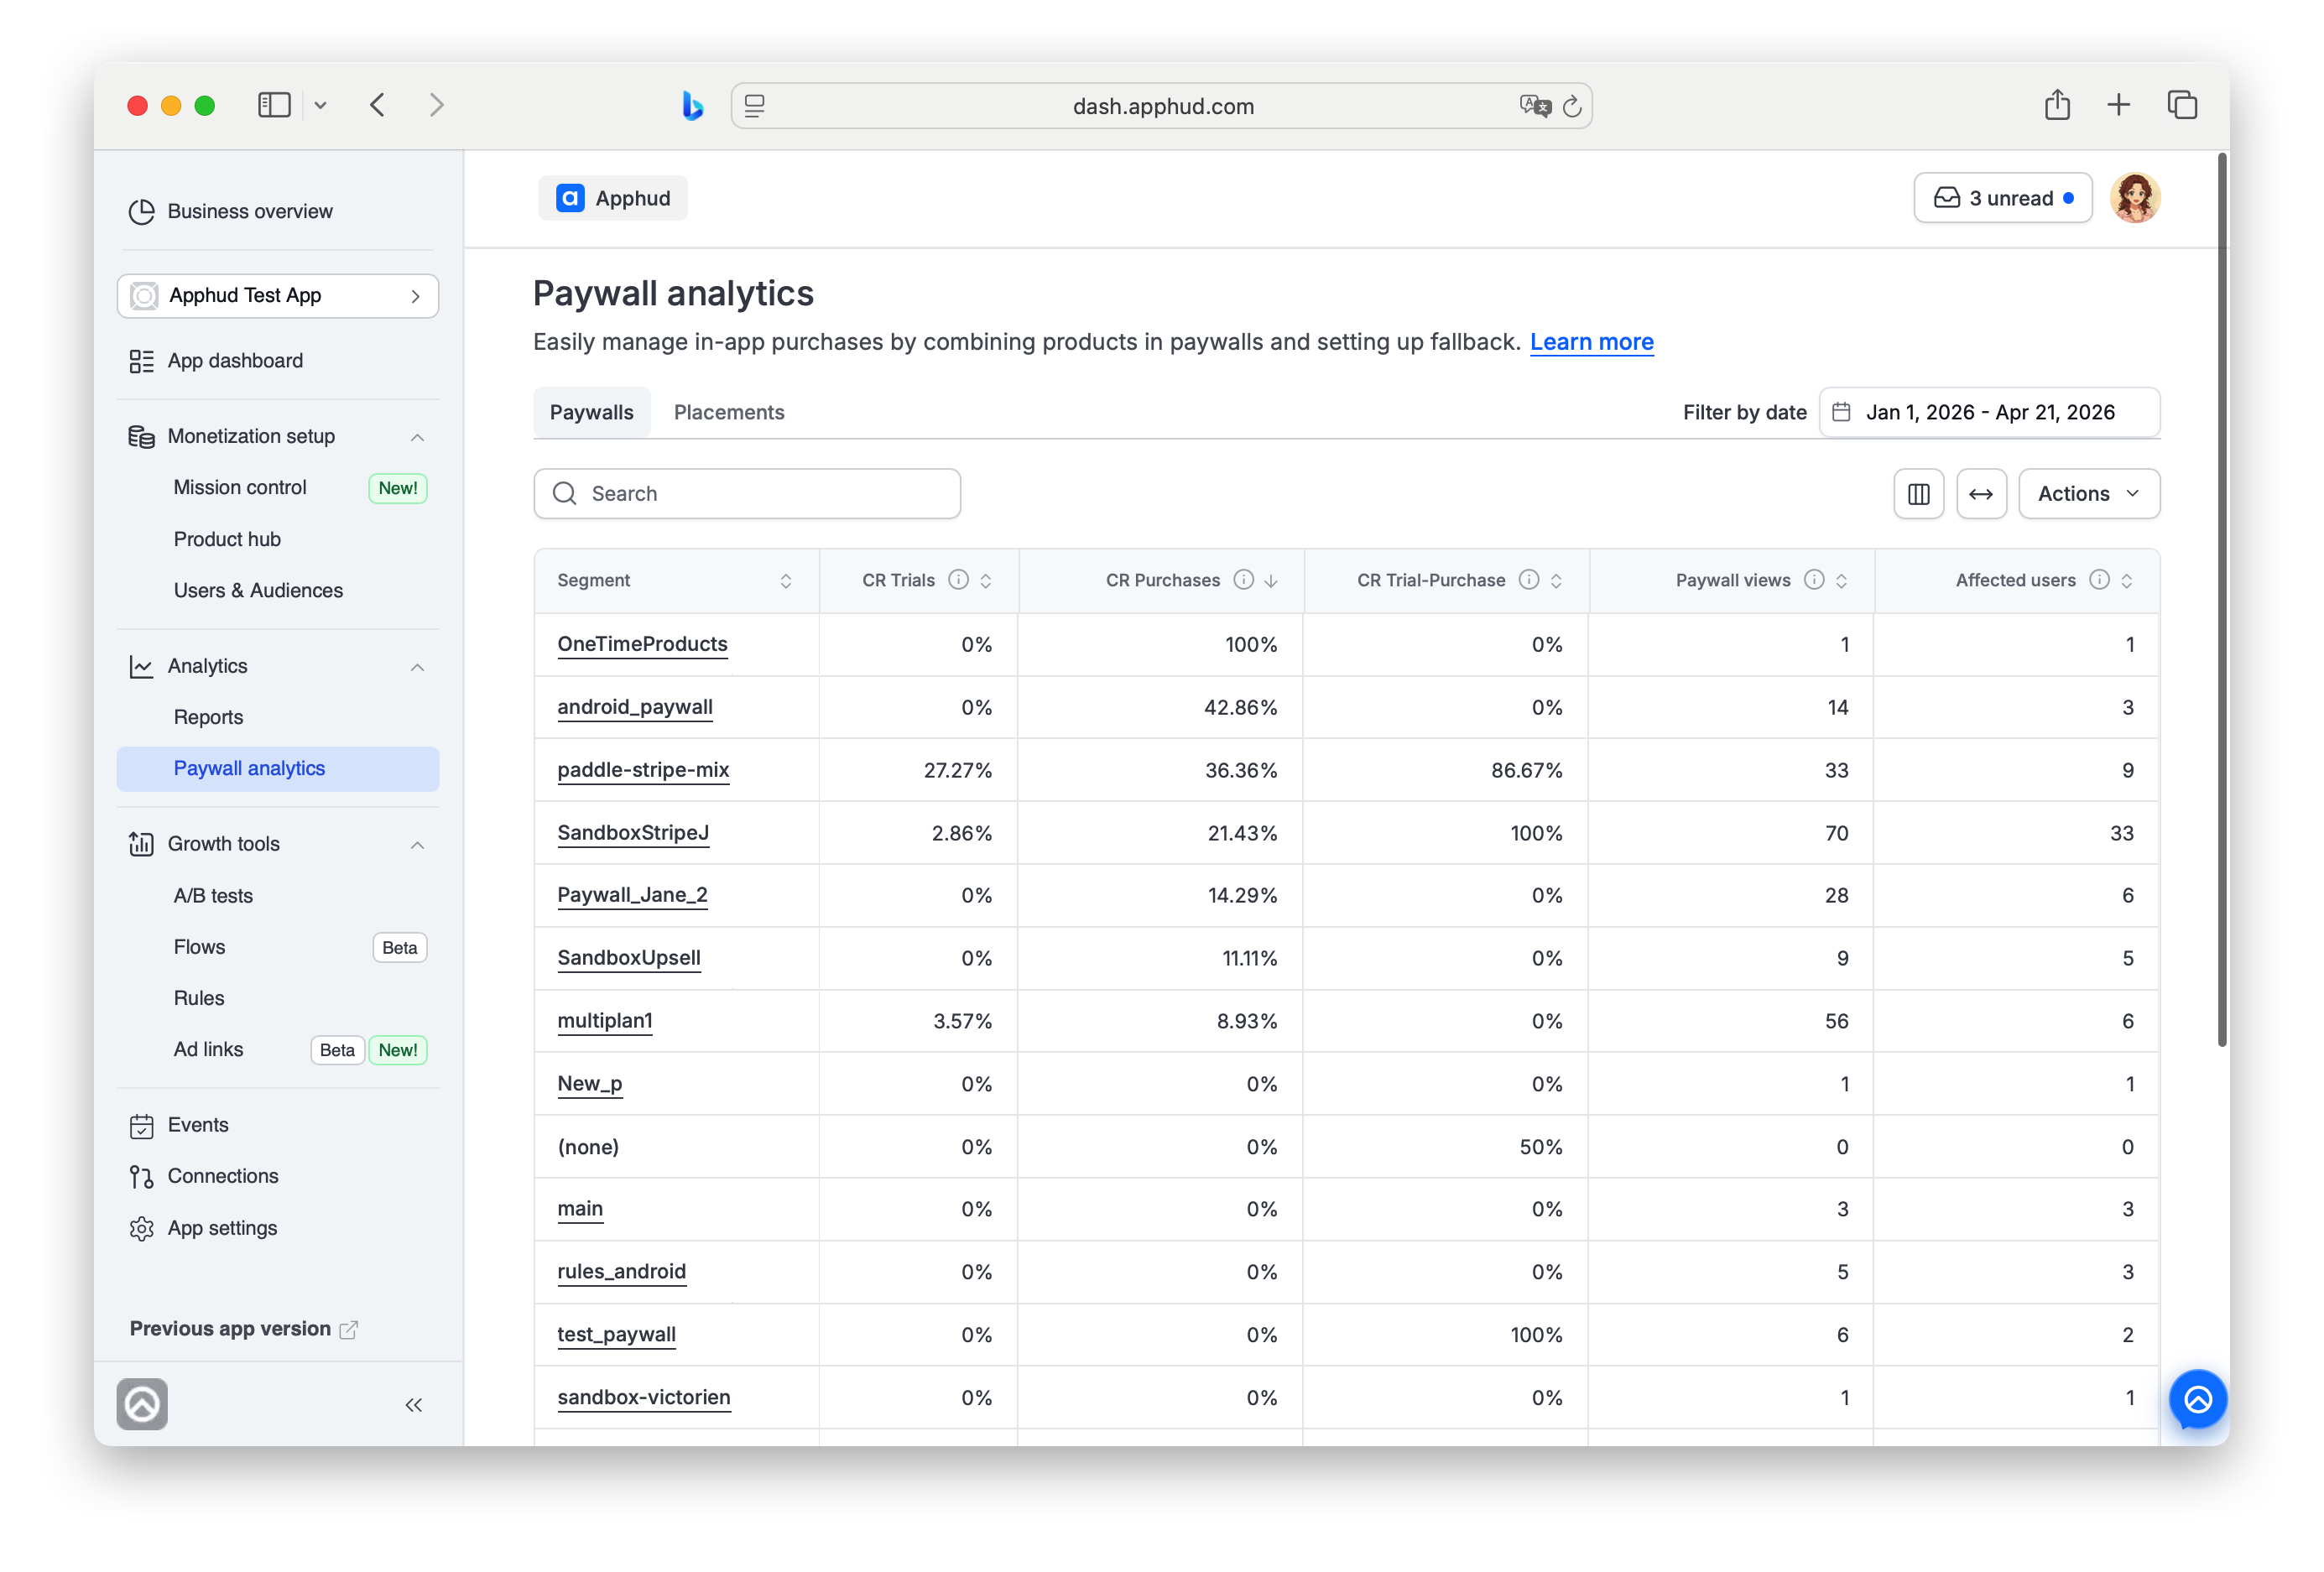Collapse Analytics section
The image size is (2324, 1572).
[417, 667]
